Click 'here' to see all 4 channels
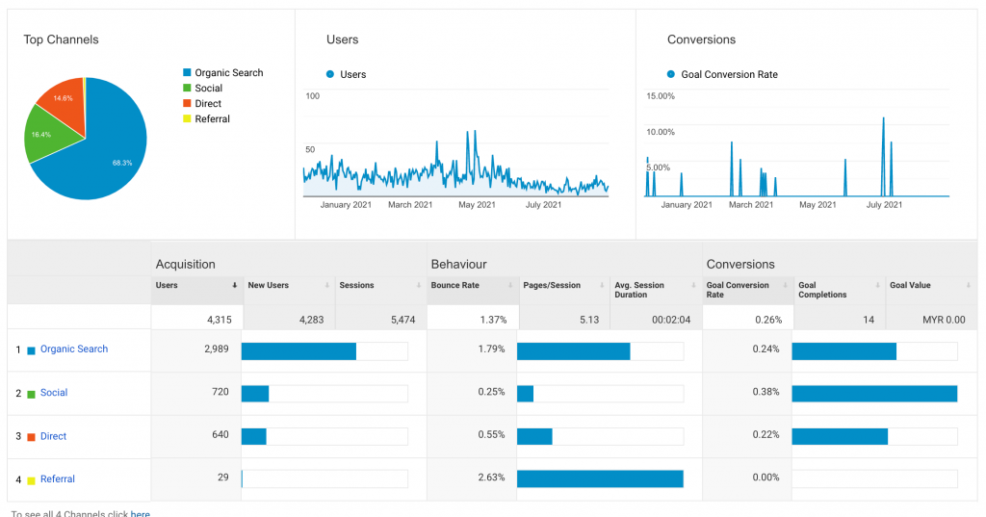 141,514
